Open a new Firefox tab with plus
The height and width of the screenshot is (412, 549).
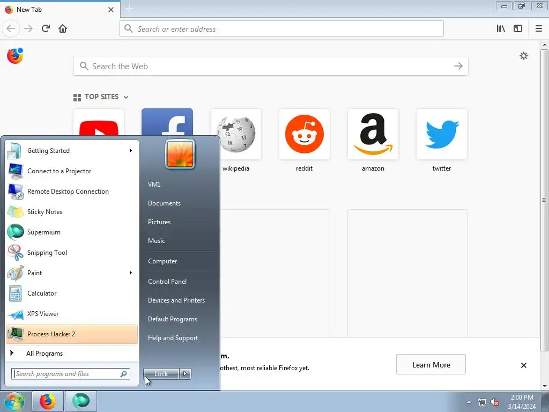pos(129,9)
